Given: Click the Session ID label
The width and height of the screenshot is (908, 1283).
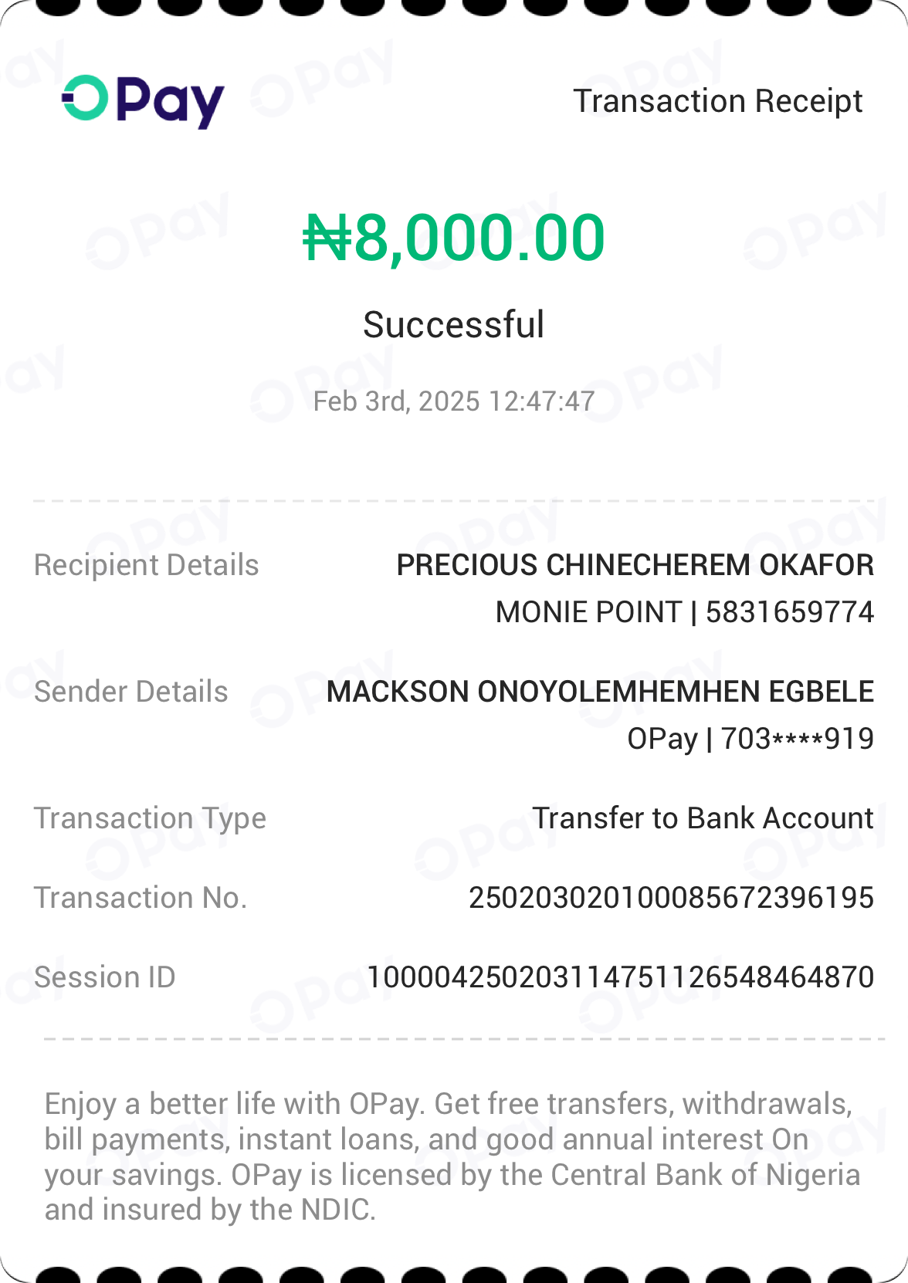Looking at the screenshot, I should pyautogui.click(x=105, y=977).
